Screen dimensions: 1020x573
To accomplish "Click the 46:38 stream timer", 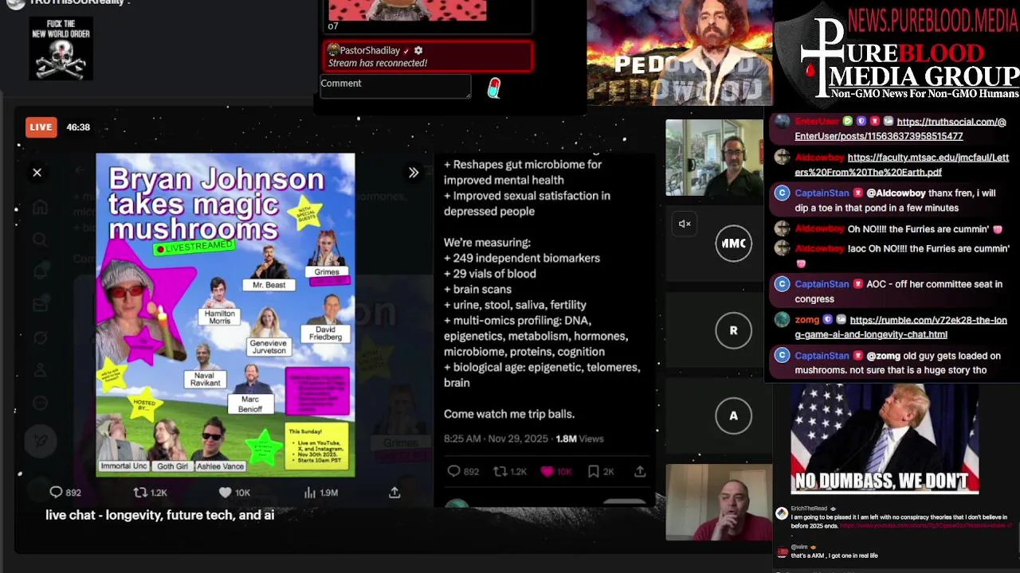I will (78, 127).
